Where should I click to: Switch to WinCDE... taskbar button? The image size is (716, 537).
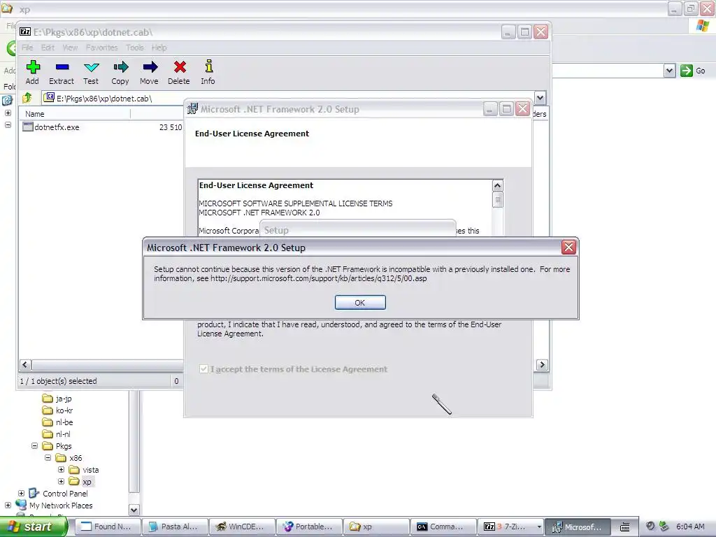241,527
